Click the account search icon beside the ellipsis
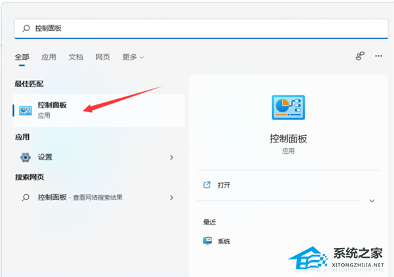This screenshot has height=277, width=394. coord(360,56)
